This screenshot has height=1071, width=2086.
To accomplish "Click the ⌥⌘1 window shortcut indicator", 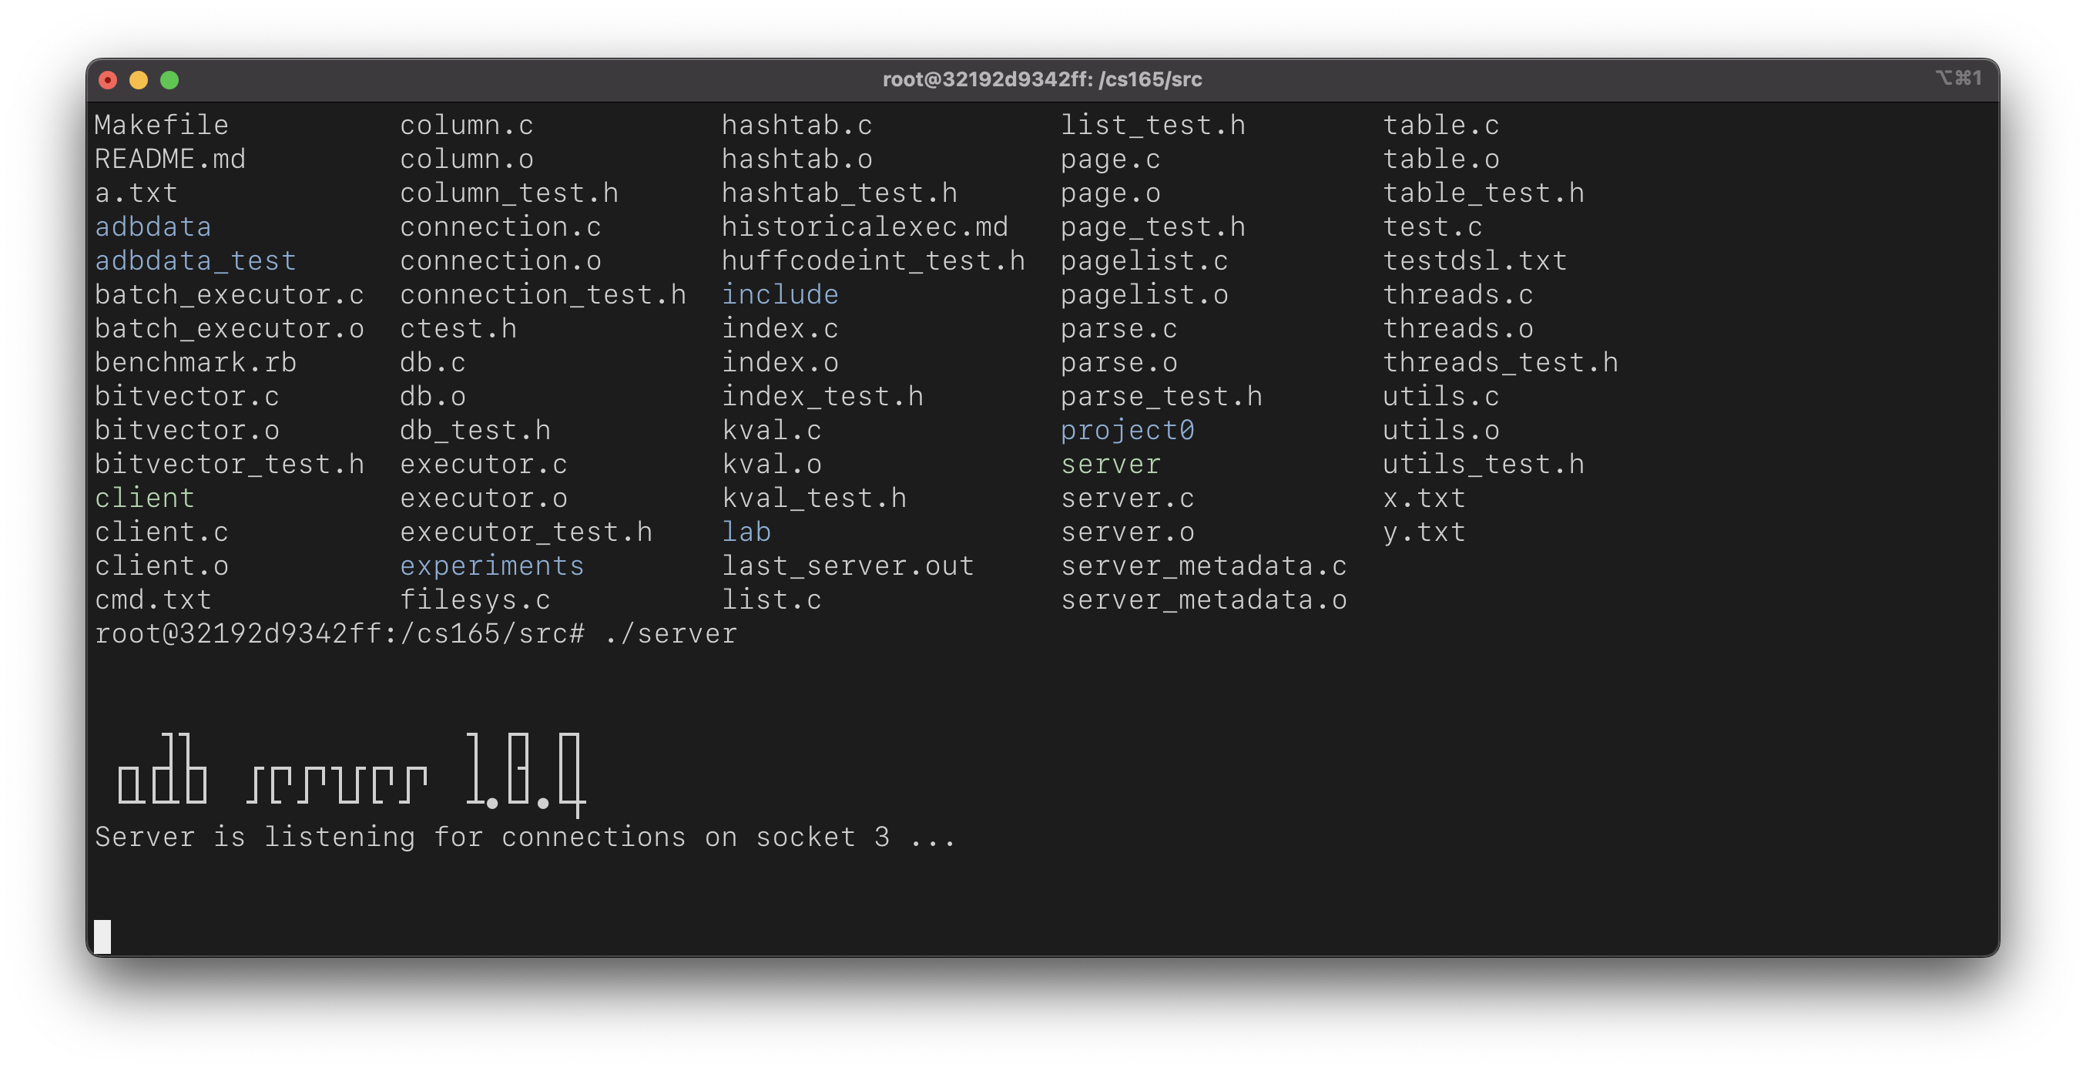I will [x=1958, y=78].
